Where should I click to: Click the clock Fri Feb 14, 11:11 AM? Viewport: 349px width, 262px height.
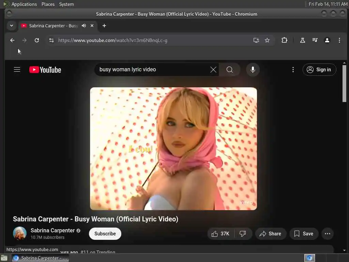tap(328, 4)
